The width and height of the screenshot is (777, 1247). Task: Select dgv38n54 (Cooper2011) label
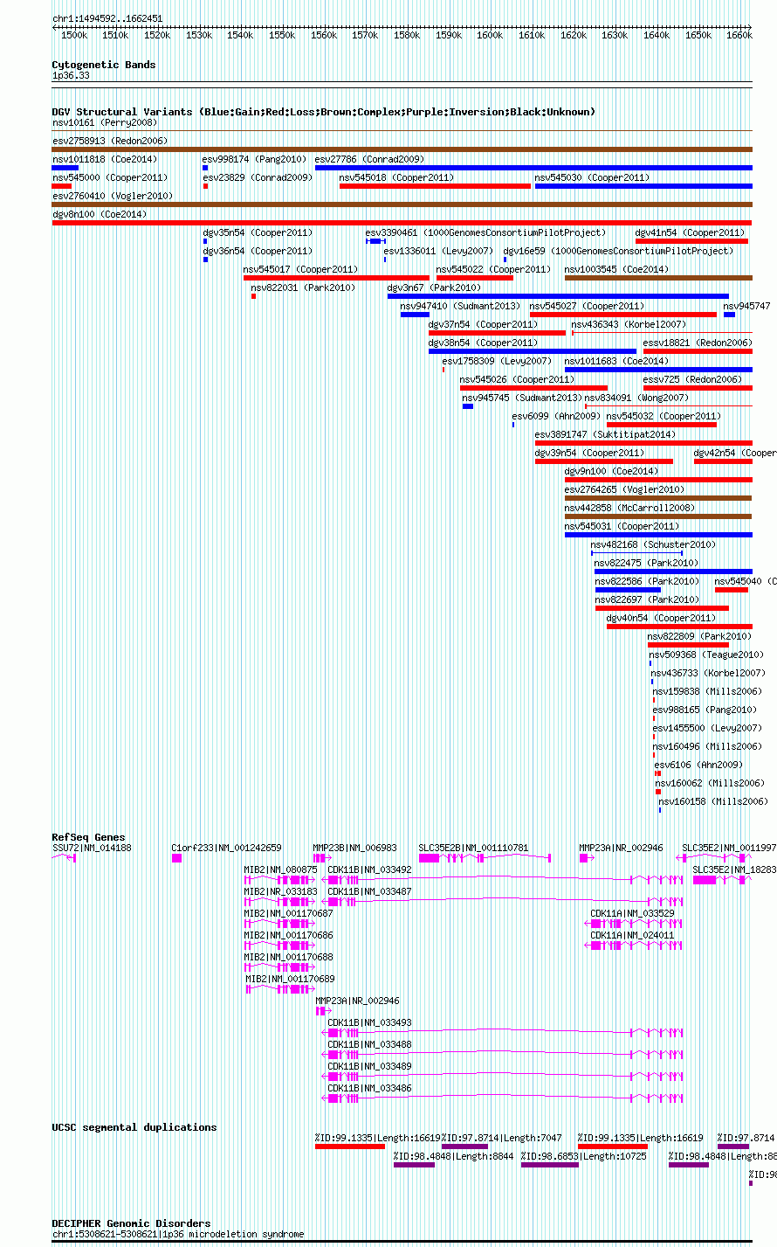484,343
